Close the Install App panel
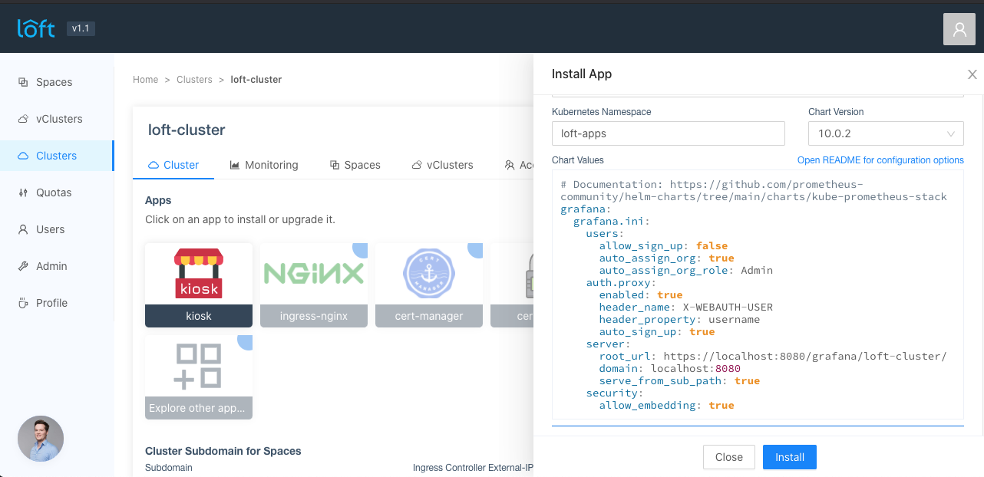984x477 pixels. [x=972, y=74]
